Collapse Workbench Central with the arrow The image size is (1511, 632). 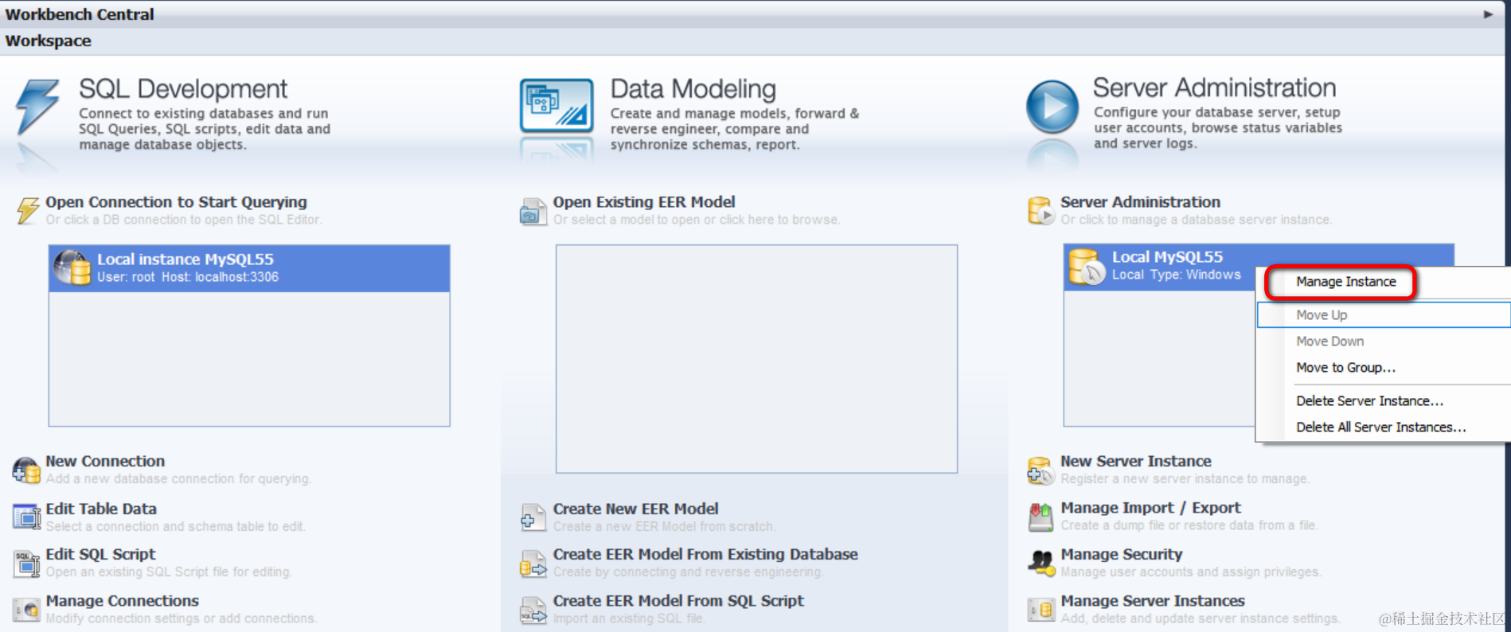(x=1488, y=14)
